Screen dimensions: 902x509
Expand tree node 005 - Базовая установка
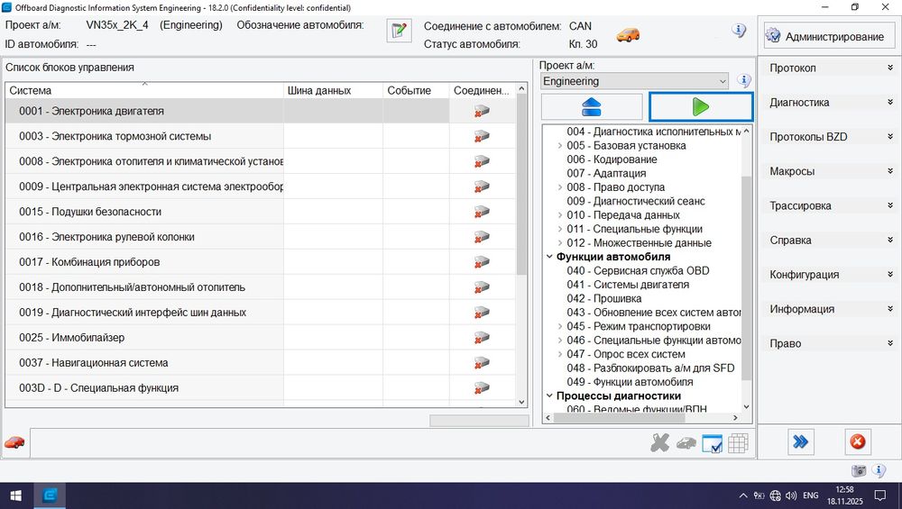tap(560, 145)
